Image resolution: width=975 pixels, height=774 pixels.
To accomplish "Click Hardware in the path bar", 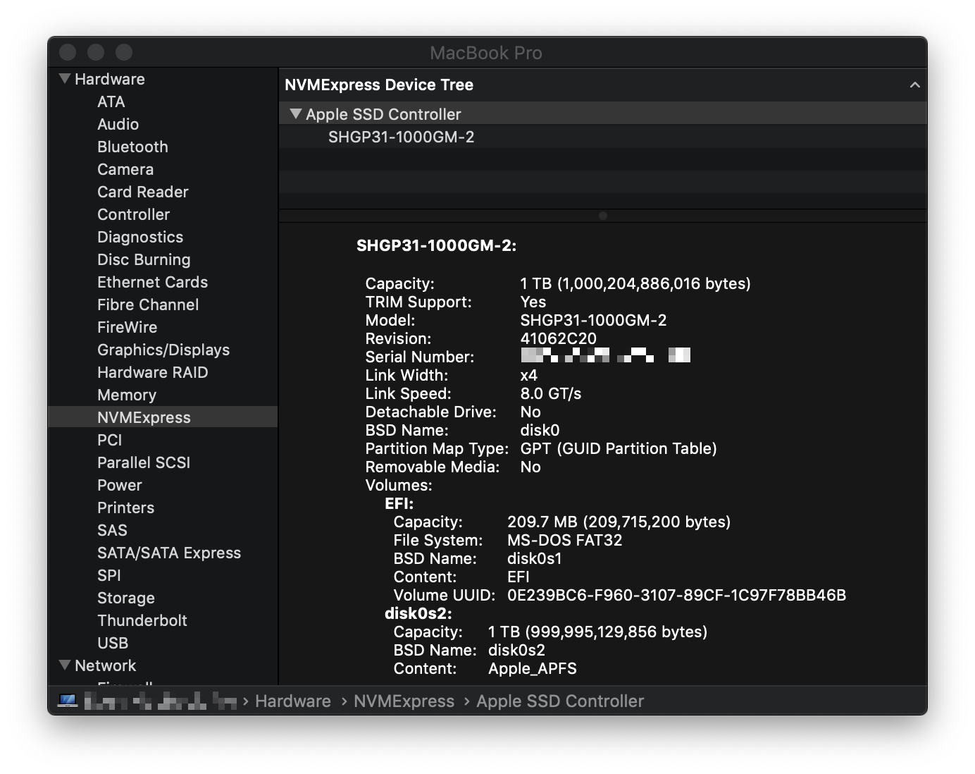I will 293,701.
